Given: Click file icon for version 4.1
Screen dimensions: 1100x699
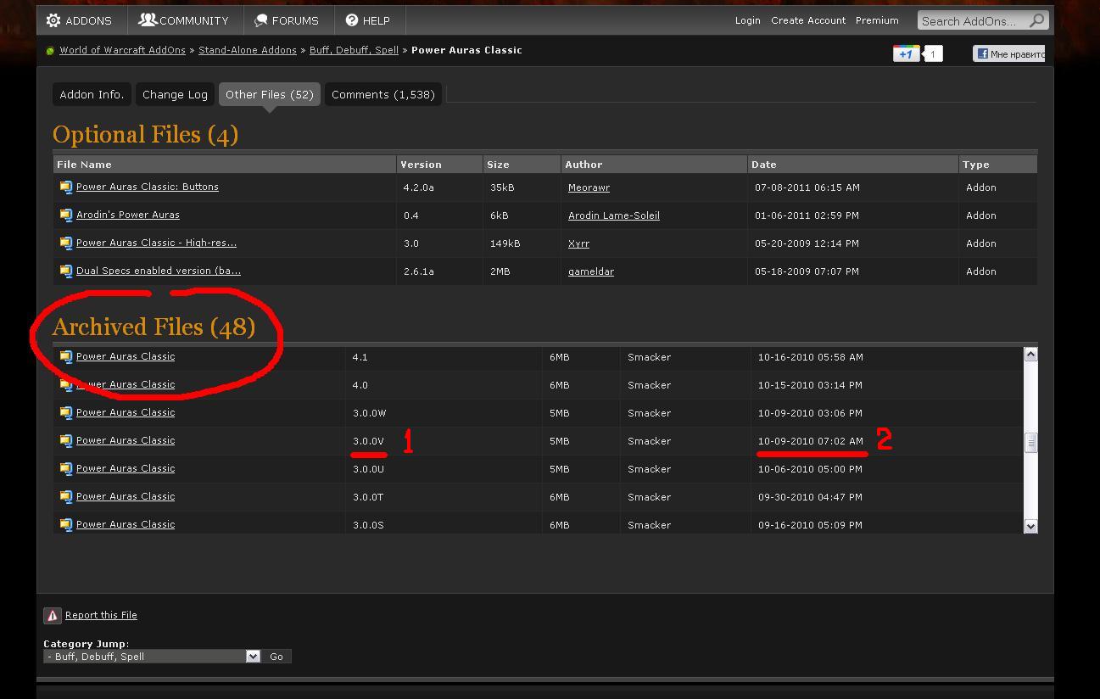Looking at the screenshot, I should [65, 357].
